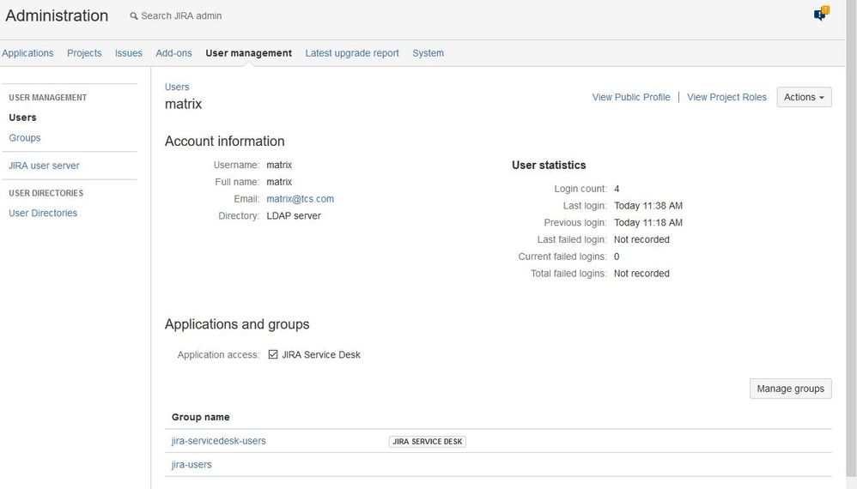Image resolution: width=857 pixels, height=489 pixels.
Task: Open View Project Roles link
Action: tap(726, 97)
